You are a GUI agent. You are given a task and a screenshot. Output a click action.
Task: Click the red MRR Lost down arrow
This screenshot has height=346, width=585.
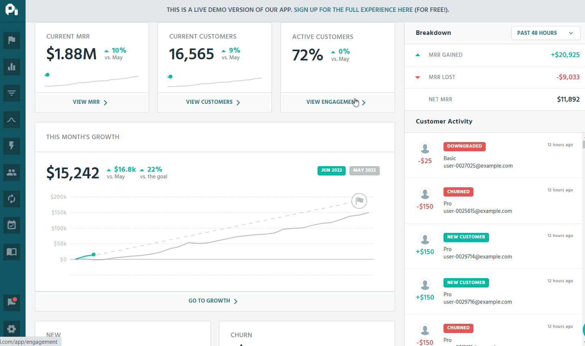click(418, 77)
